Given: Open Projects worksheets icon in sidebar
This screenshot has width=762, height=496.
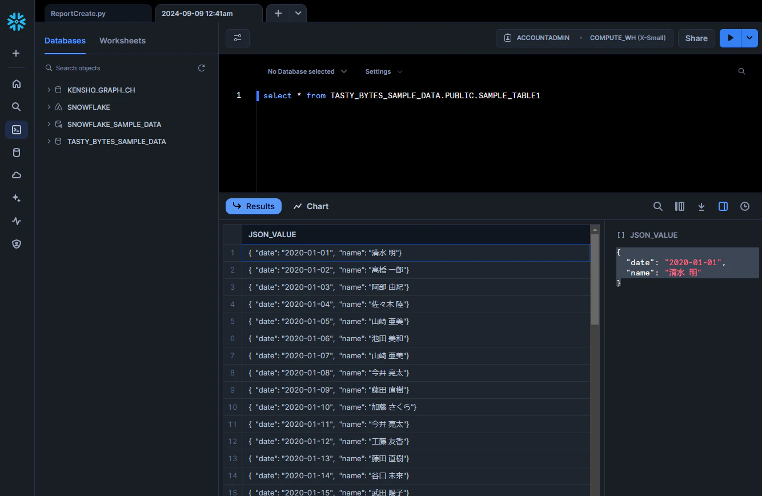Looking at the screenshot, I should click(17, 130).
